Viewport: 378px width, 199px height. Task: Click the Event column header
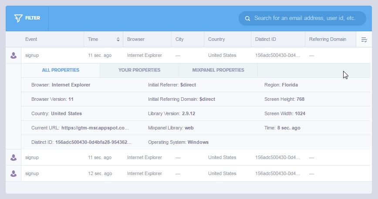pyautogui.click(x=31, y=39)
